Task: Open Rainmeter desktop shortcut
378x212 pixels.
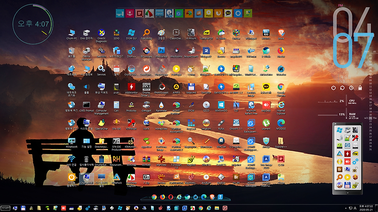Action: (161, 107)
